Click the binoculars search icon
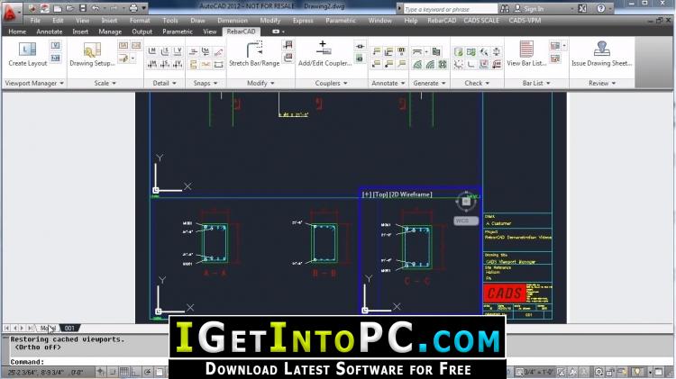Viewport: 676px width, 379px height. coord(505,9)
